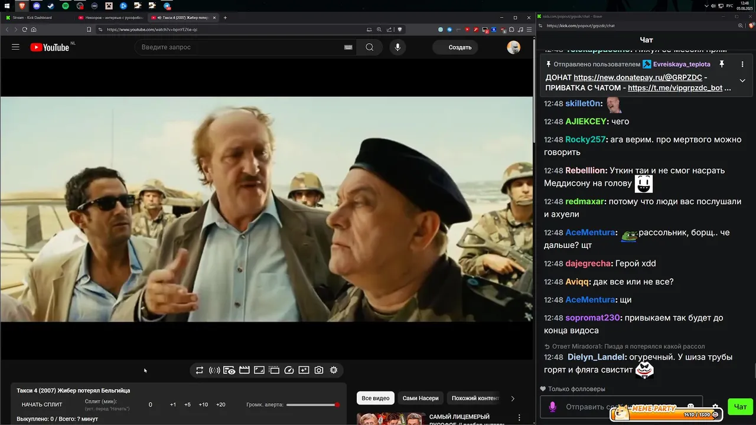Open the YouTube account avatar menu
Viewport: 756px width, 425px height.
pos(514,47)
